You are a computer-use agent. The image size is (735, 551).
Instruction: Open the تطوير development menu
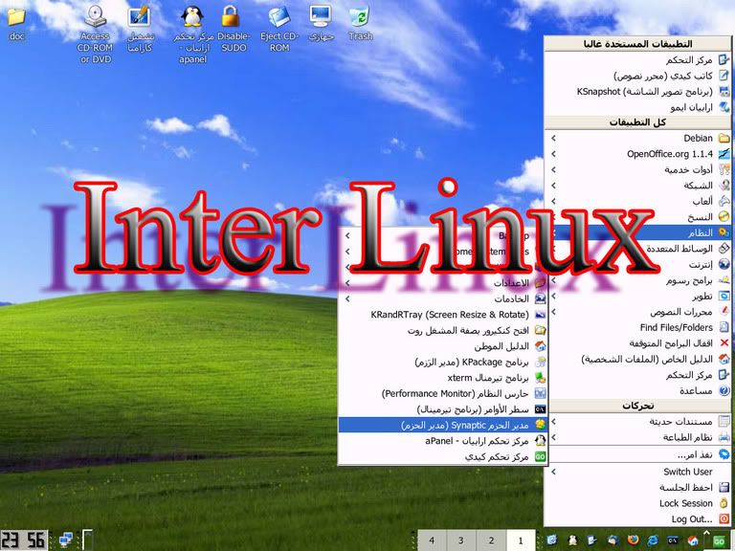click(x=638, y=296)
